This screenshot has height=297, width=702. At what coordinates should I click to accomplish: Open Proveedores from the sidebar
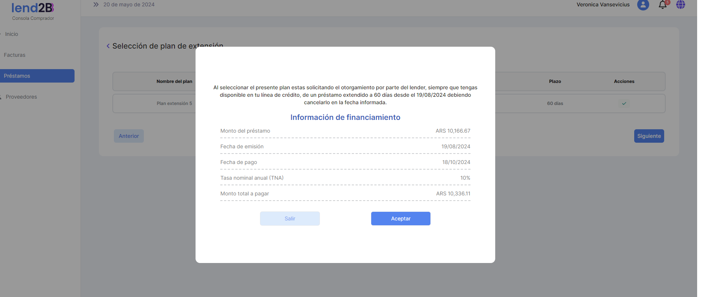[x=21, y=97]
